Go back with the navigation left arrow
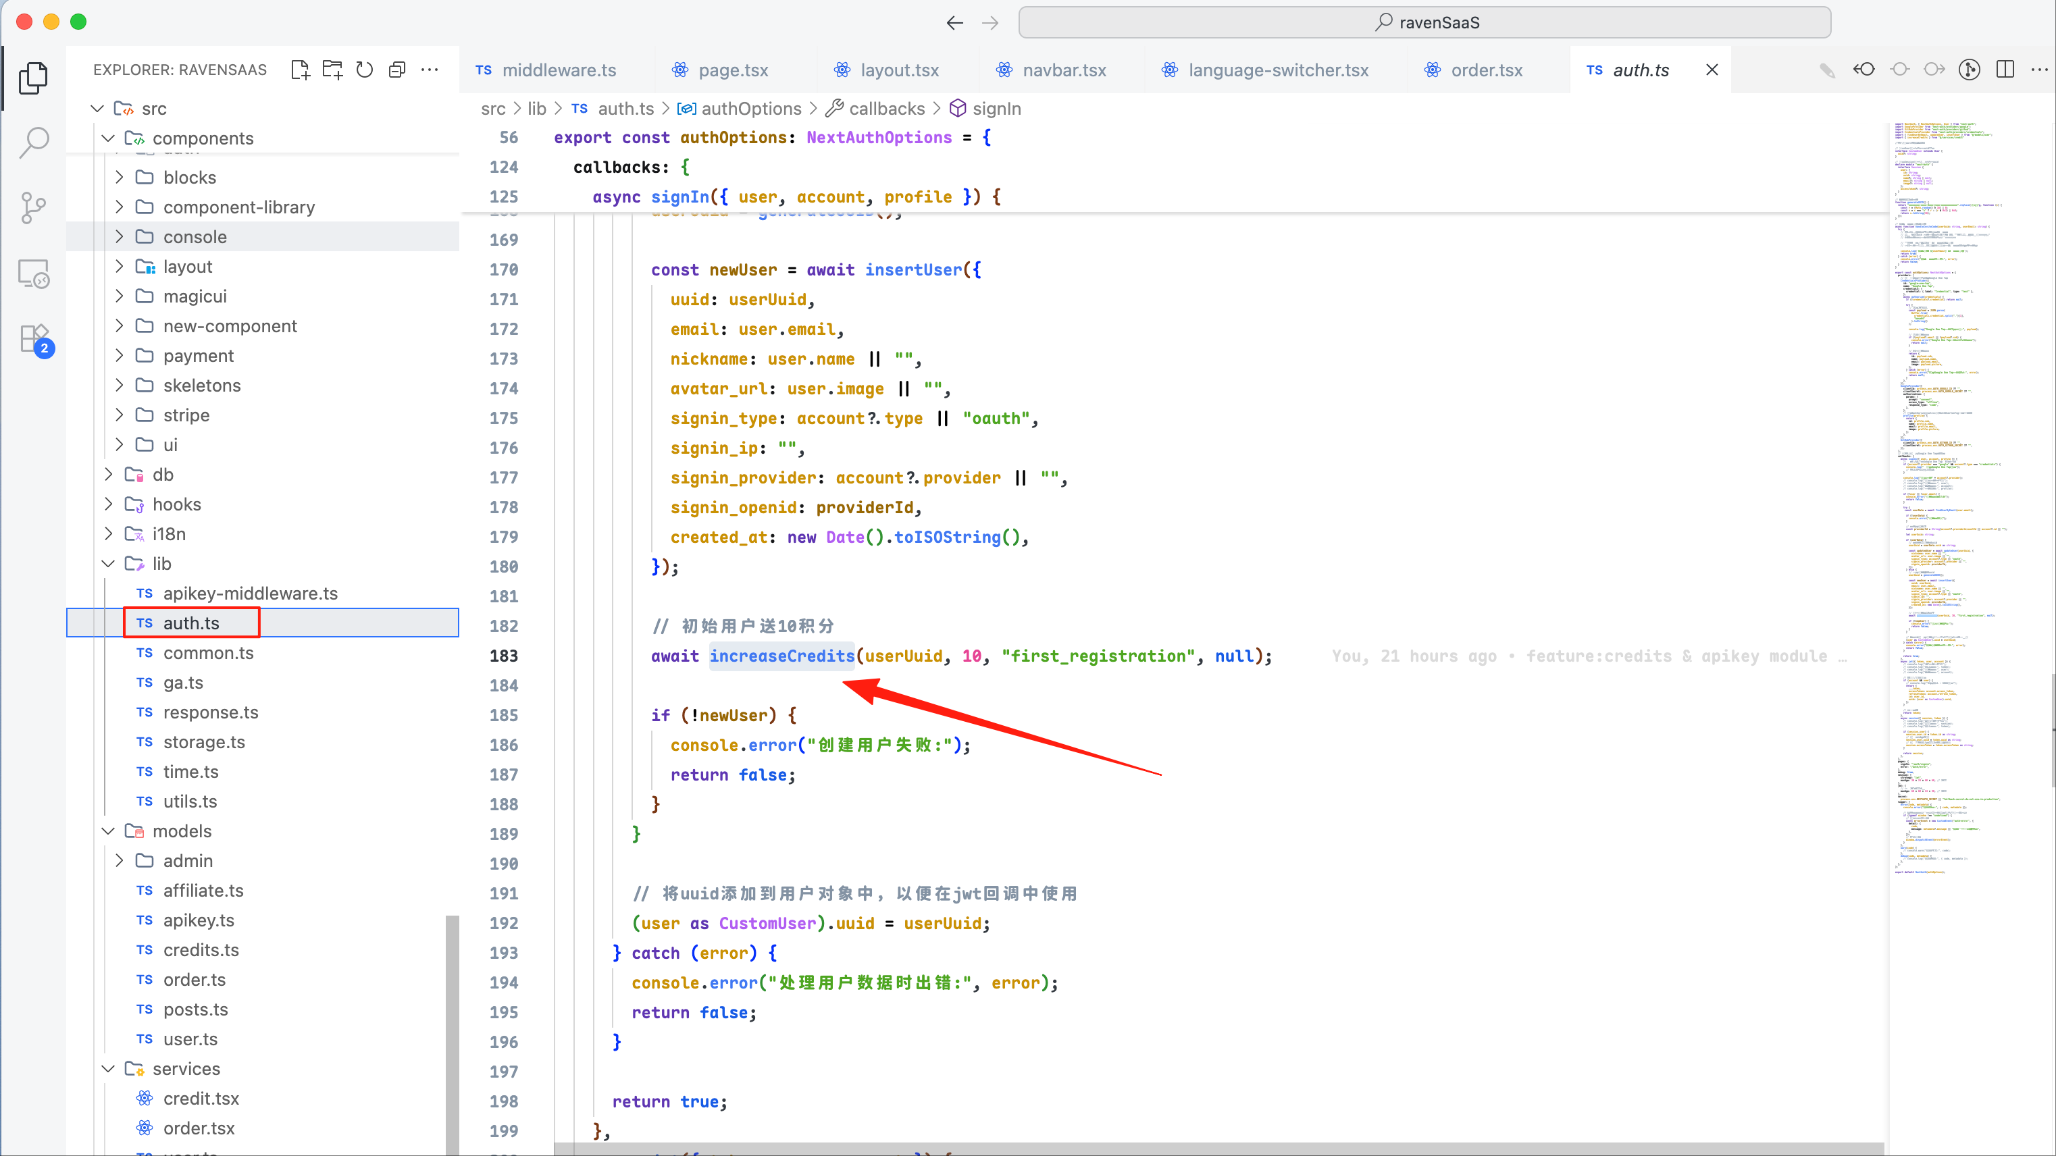 pos(954,22)
